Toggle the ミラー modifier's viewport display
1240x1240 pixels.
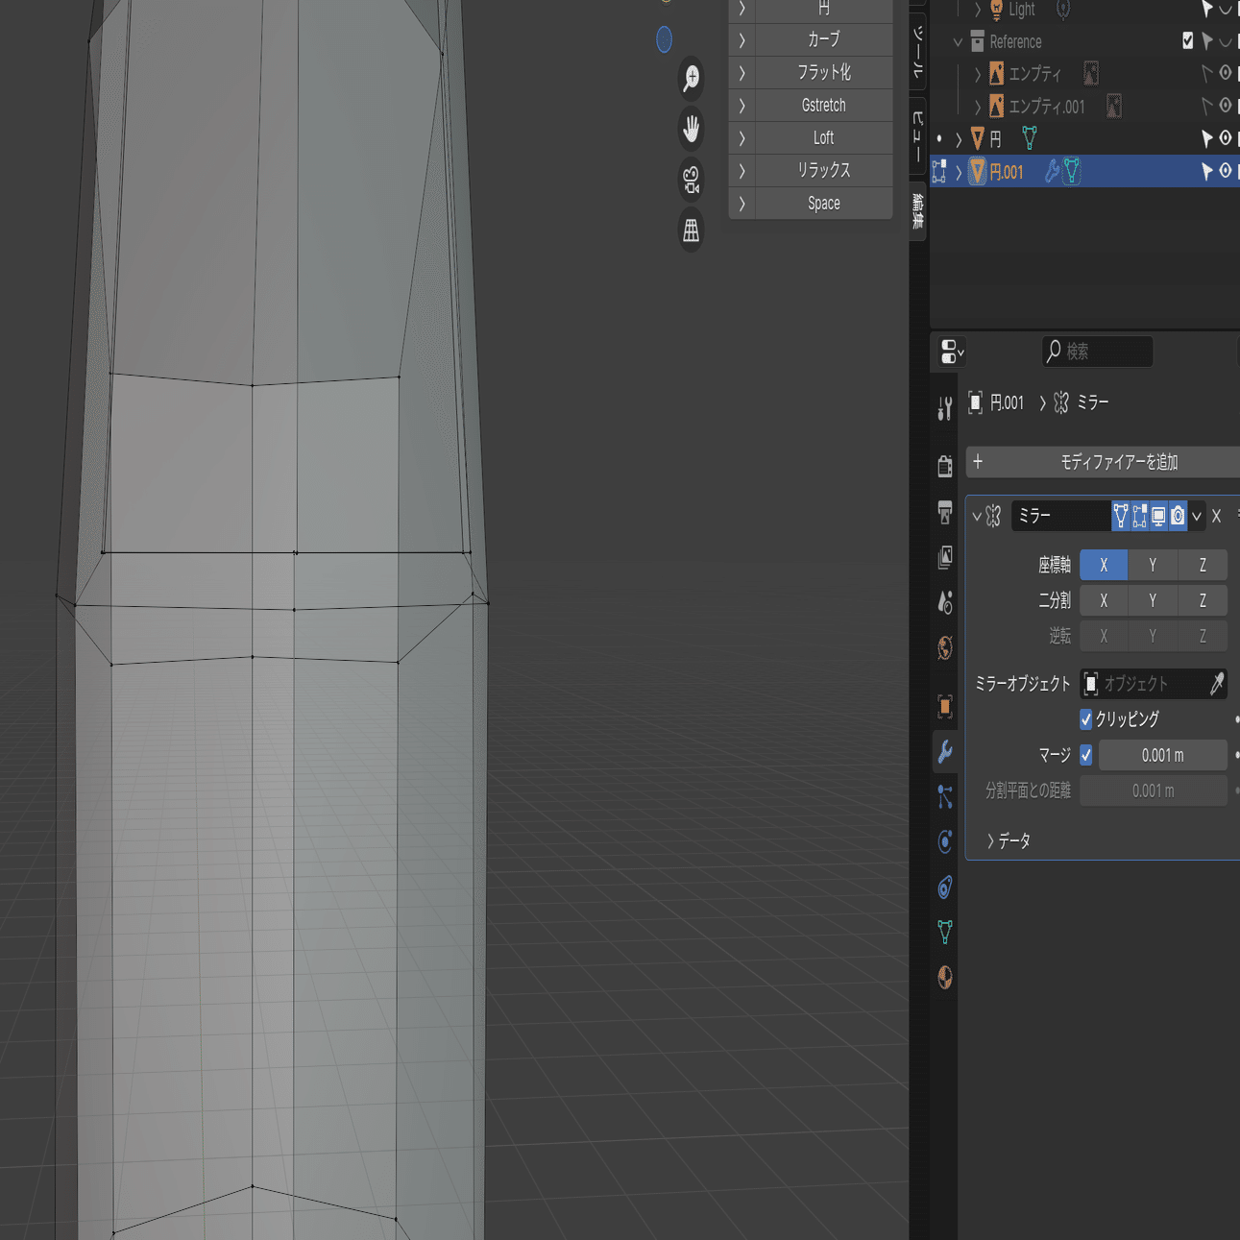click(x=1159, y=516)
